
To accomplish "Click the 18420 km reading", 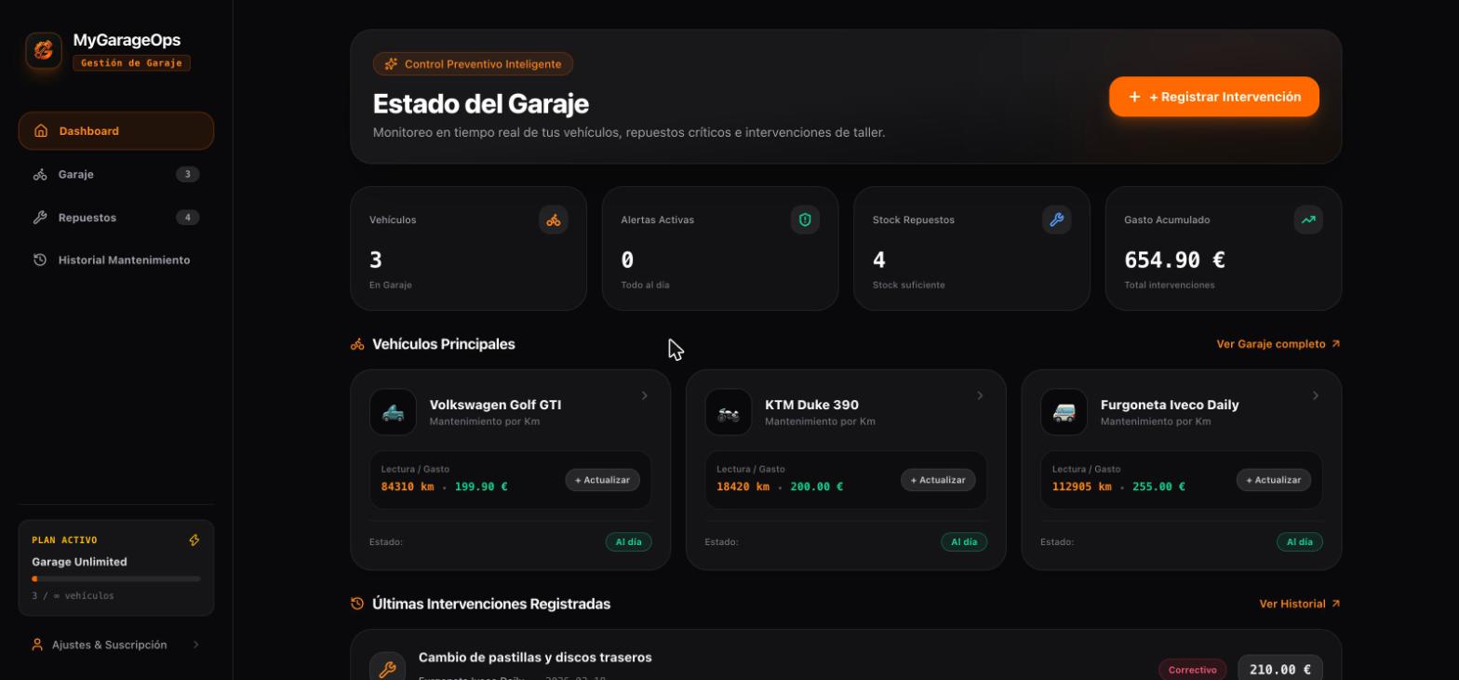I will pos(743,487).
